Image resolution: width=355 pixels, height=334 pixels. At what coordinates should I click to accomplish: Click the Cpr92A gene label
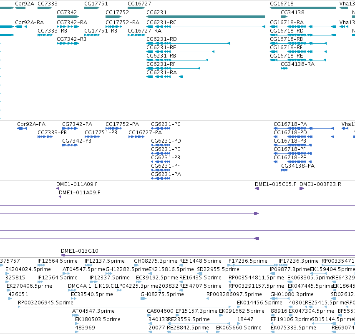(25, 4)
